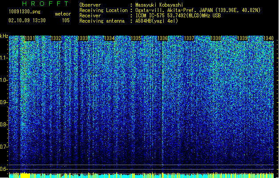Click the 1336 time marker
Viewport: 279px width, 178px height.
(162, 38)
